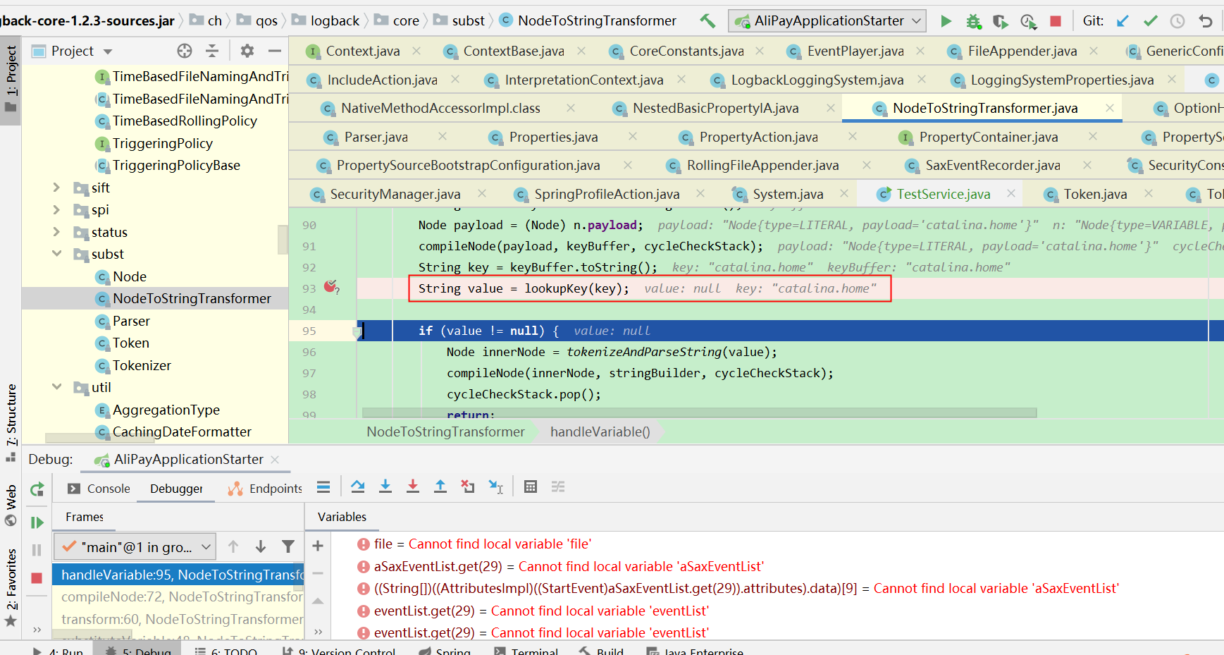Expand the sift package folder

click(56, 188)
